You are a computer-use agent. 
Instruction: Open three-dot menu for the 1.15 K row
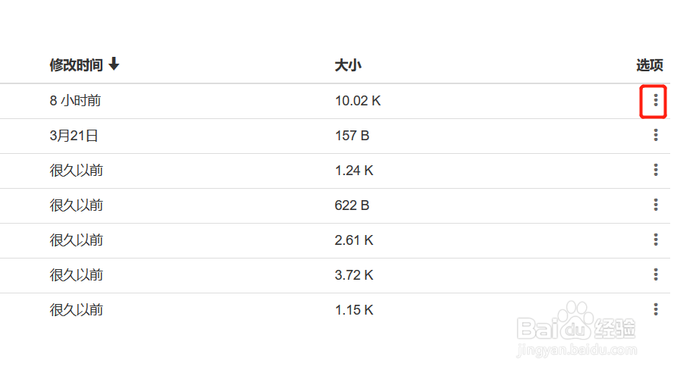(x=656, y=309)
